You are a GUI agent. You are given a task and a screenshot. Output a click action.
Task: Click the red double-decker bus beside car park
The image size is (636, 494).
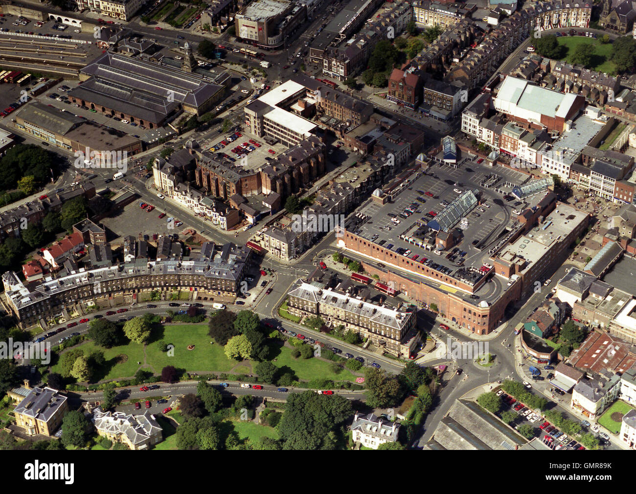coord(362,279)
